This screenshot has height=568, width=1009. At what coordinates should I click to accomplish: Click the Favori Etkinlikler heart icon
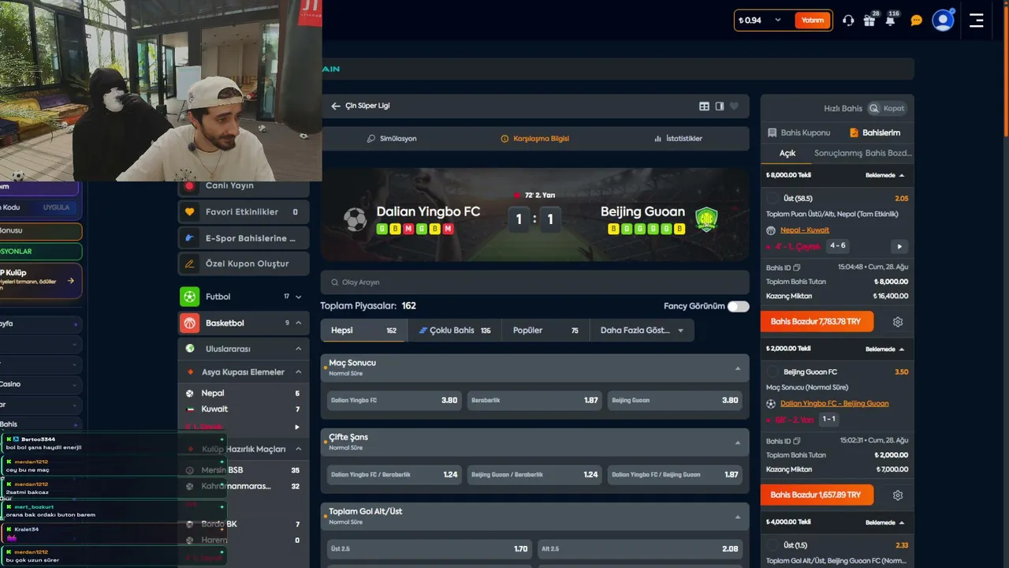[189, 212]
